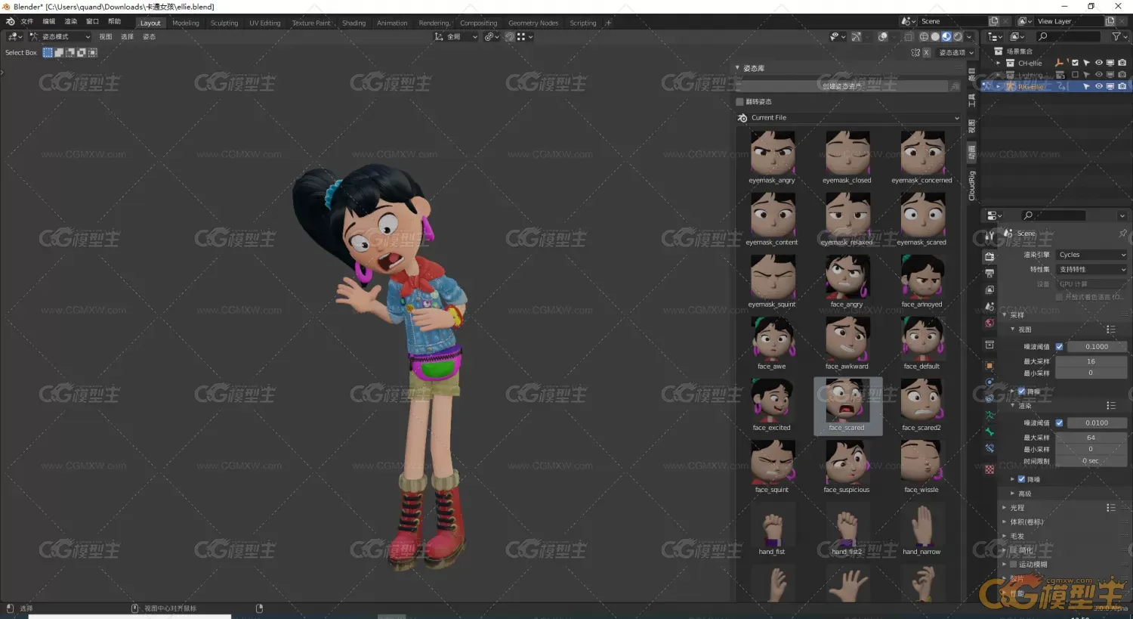Expand the light paths (光程) panel
Screen dimensions: 1133x619
click(x=1005, y=508)
